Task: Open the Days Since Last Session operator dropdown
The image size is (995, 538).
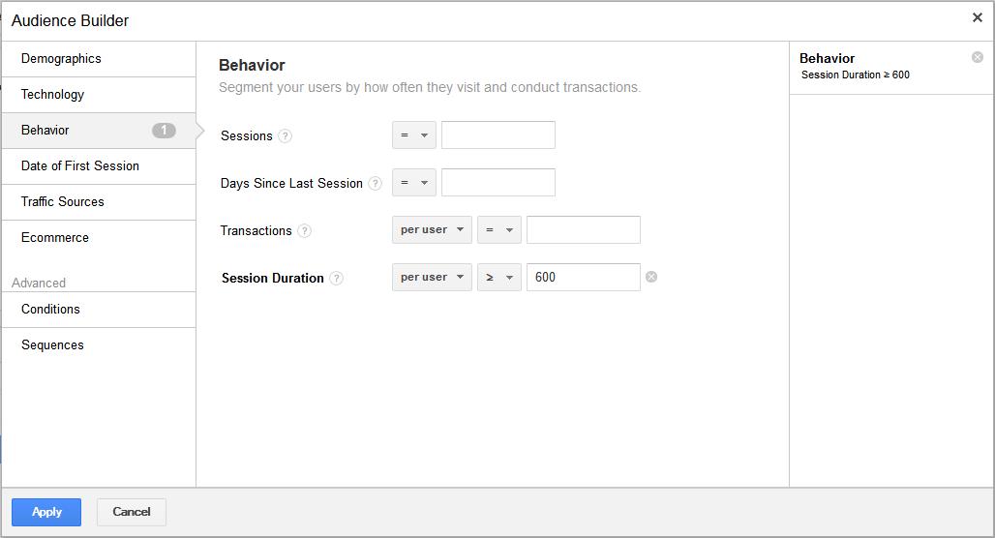Action: coord(414,183)
